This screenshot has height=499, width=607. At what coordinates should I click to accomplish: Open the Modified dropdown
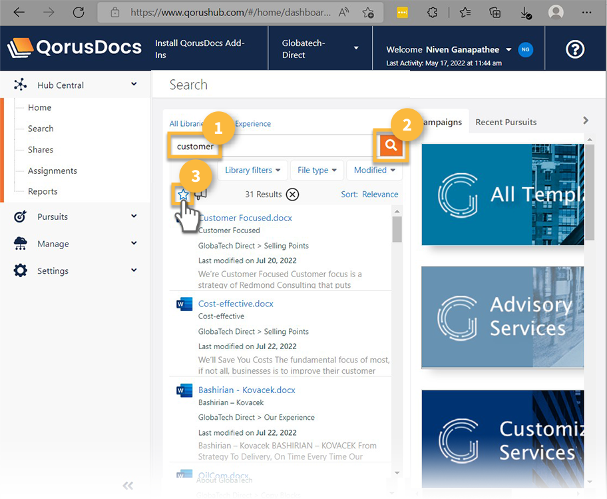(x=374, y=170)
